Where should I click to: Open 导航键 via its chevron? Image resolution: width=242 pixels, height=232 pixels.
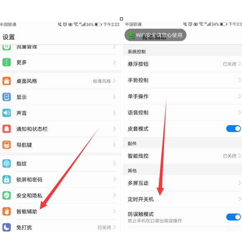[x=115, y=145]
